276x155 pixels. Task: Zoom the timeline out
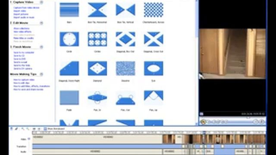click(28, 129)
